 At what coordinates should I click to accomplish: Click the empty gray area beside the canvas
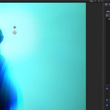(x=94, y=56)
